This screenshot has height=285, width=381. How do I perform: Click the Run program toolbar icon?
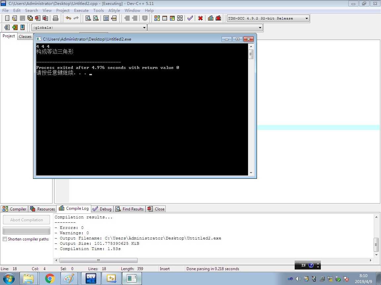(164, 18)
